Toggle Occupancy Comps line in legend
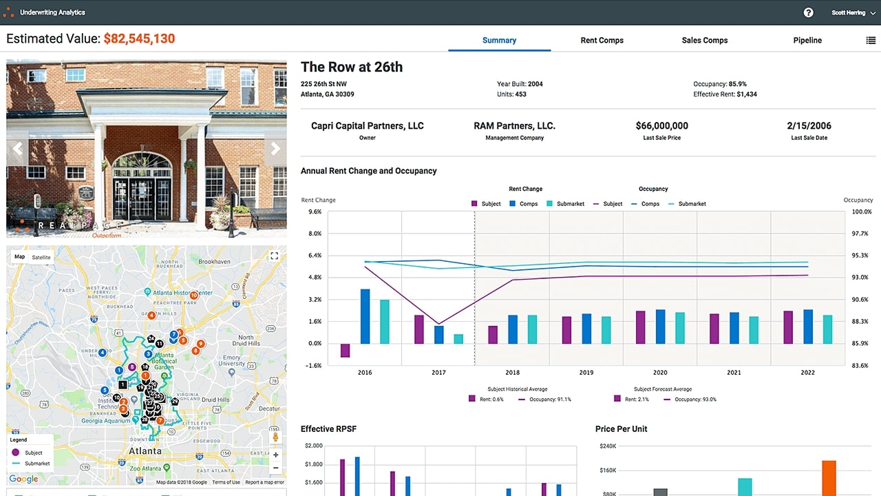This screenshot has width=881, height=496. pos(646,204)
